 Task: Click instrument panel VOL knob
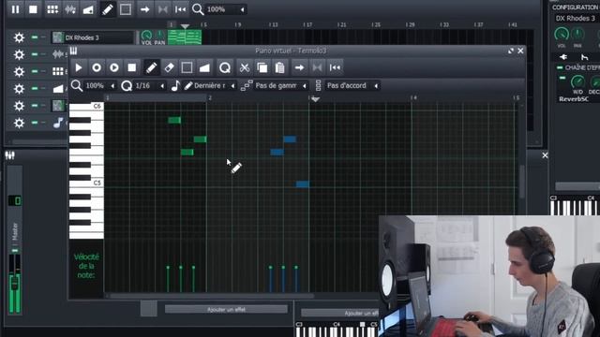(562, 35)
